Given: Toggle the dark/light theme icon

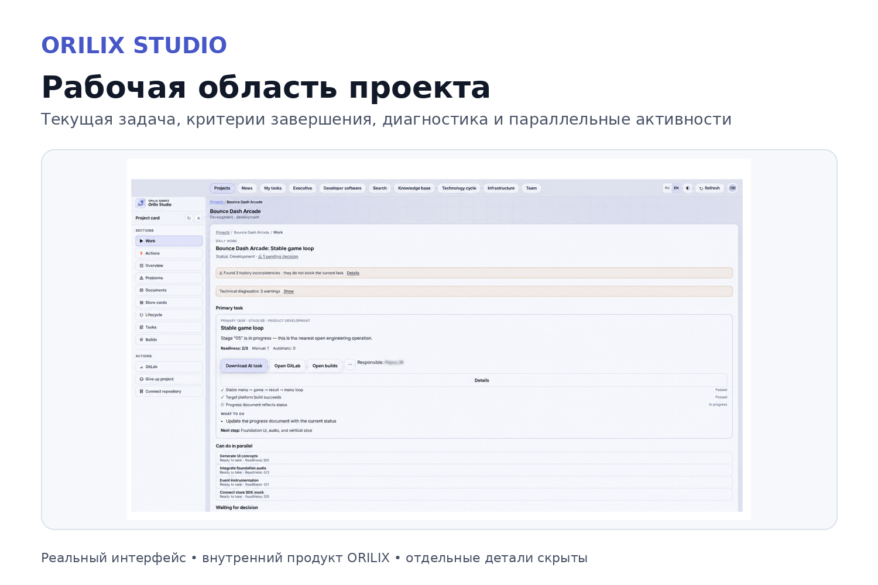Looking at the screenshot, I should 688,188.
